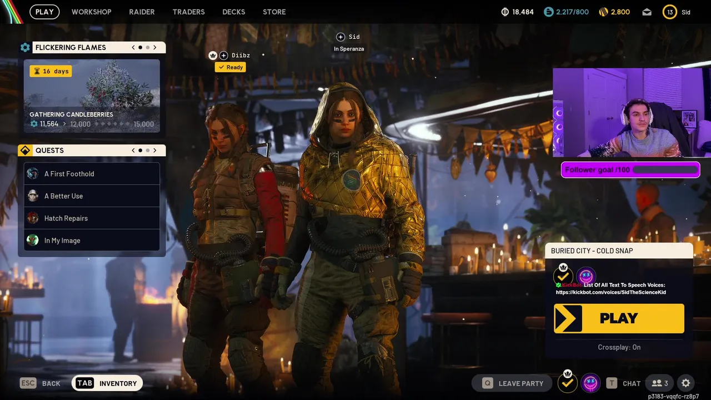Screen dimensions: 711x400
Task: Click the checkmark party avatar in map panel
Action: tap(563, 276)
